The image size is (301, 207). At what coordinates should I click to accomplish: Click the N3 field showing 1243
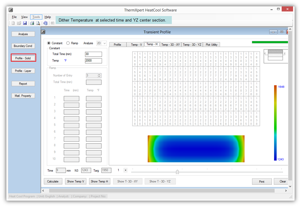86,170
